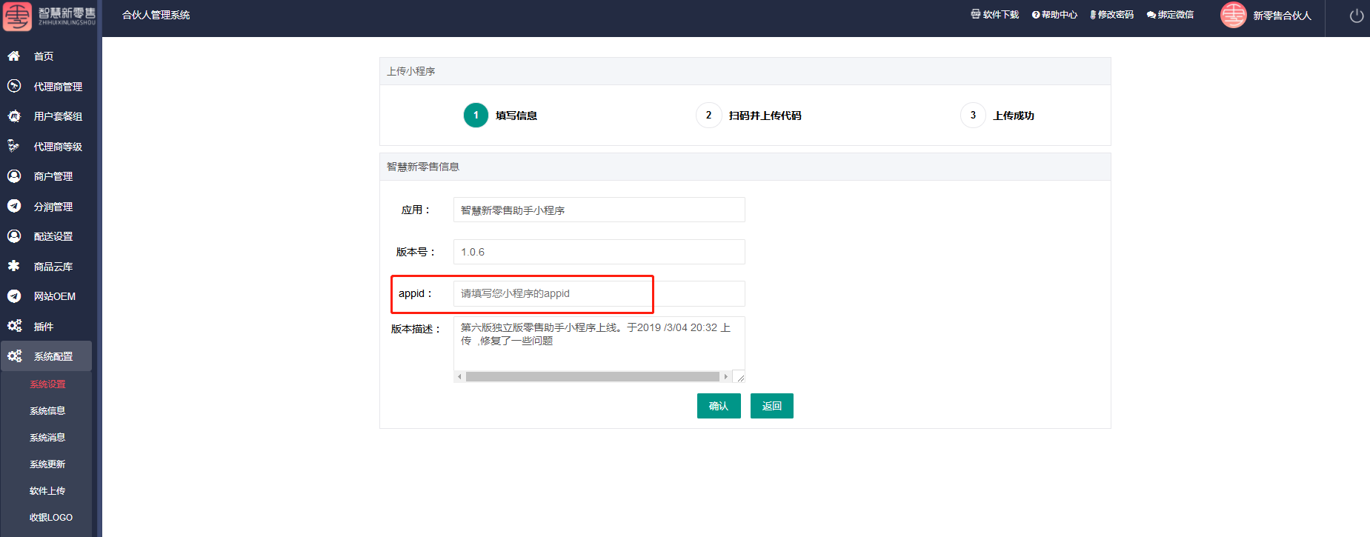The height and width of the screenshot is (537, 1370).
Task: Click the home icon beside 首页
Action: 13,56
